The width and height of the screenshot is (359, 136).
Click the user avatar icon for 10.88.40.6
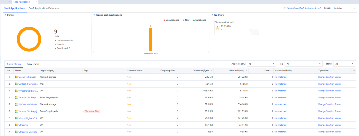point(218,28)
